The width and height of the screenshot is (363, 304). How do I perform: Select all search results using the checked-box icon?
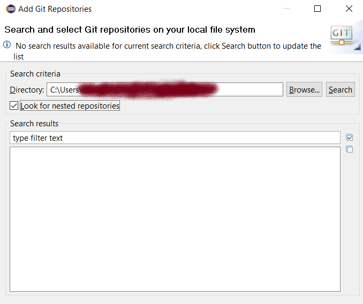click(350, 138)
